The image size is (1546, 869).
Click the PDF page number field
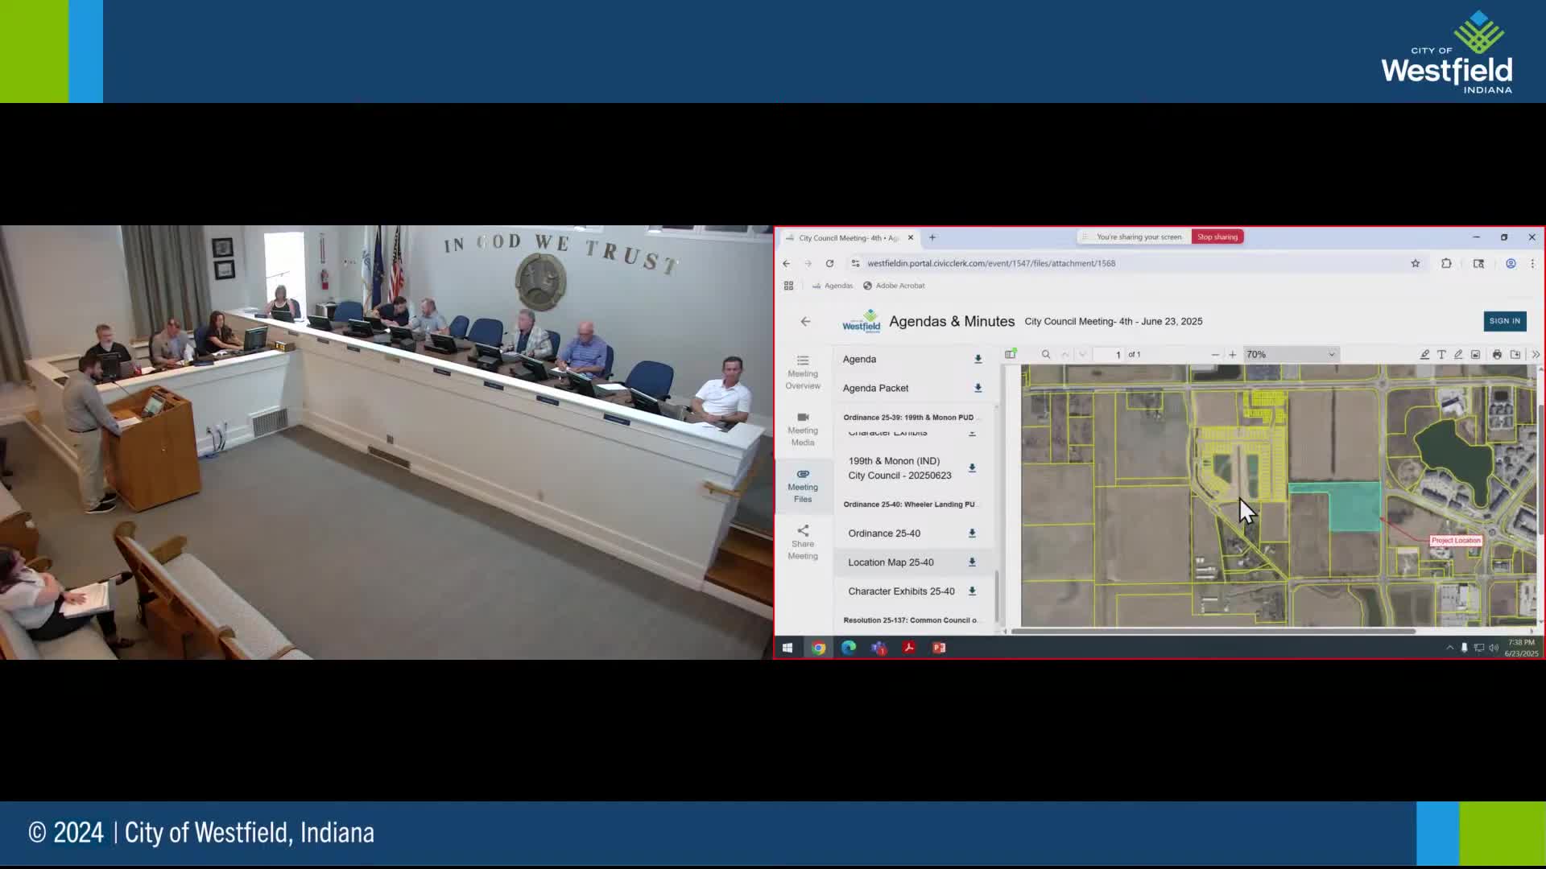[1110, 354]
